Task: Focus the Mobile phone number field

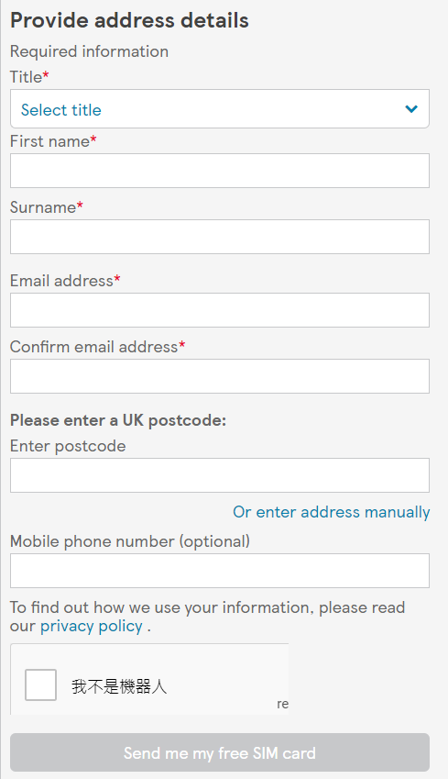Action: coord(220,571)
